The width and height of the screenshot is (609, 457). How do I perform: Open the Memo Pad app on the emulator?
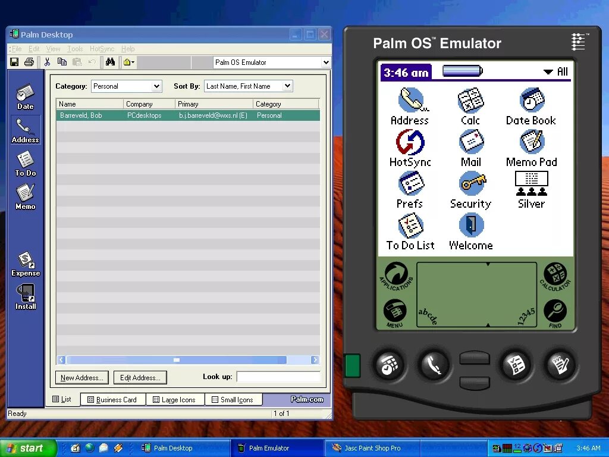coord(531,148)
